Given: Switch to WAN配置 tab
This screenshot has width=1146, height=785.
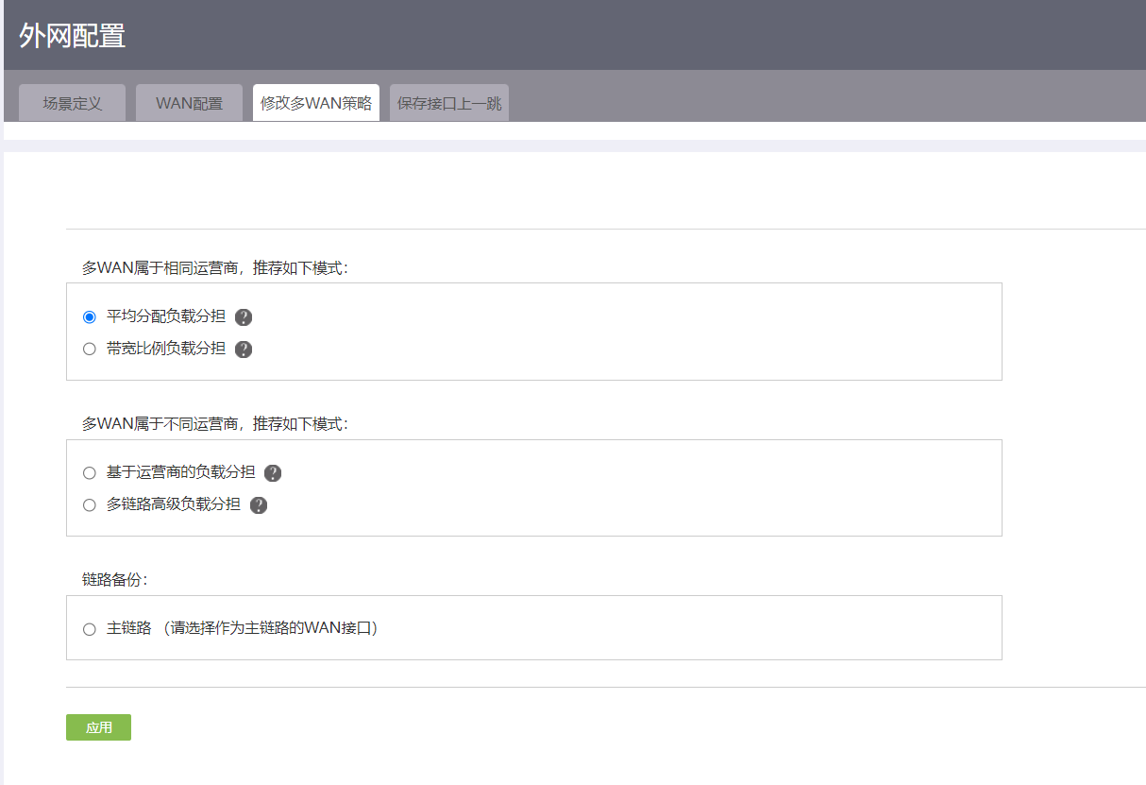Looking at the screenshot, I should coord(190,103).
